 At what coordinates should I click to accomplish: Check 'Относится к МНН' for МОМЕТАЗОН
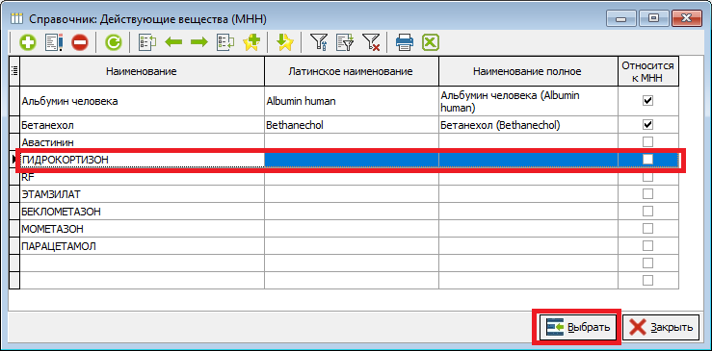click(648, 229)
